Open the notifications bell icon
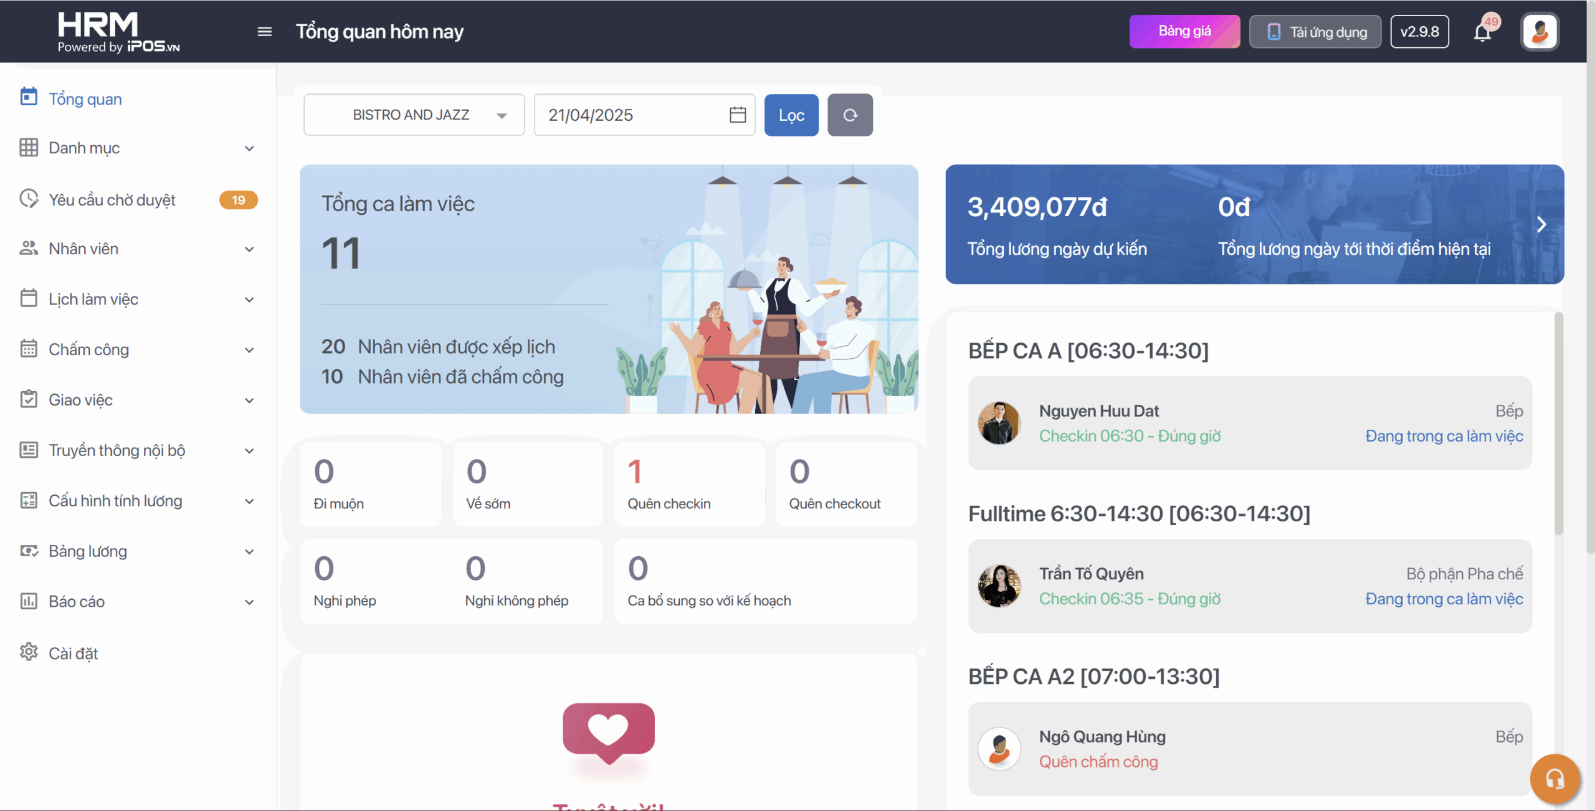1595x811 pixels. [x=1482, y=32]
